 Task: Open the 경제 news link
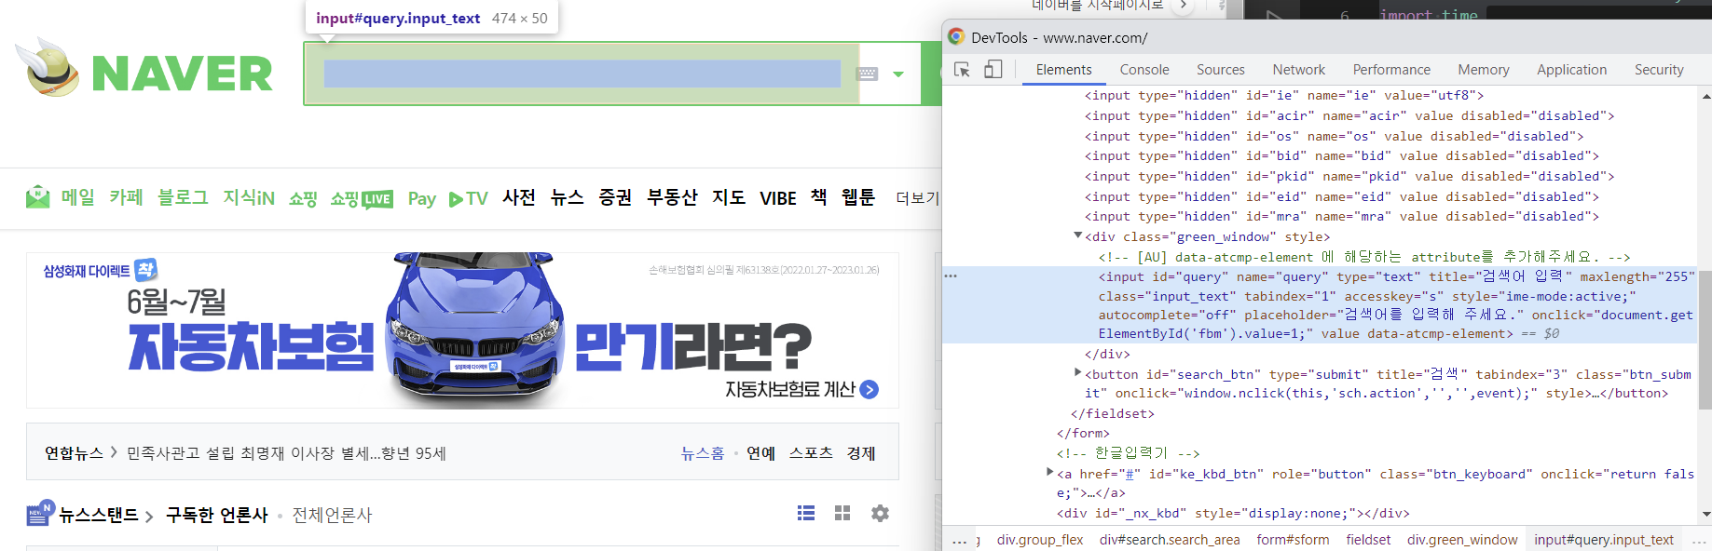pos(861,453)
